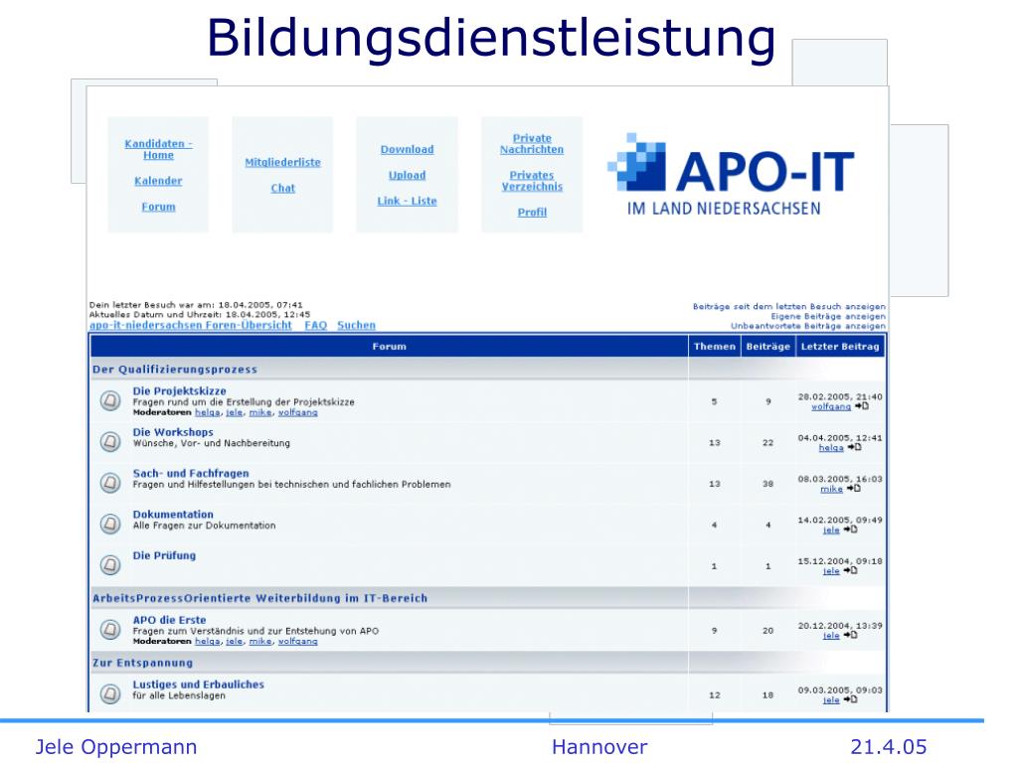Open latest post icon in Die Workshops row

tap(854, 447)
